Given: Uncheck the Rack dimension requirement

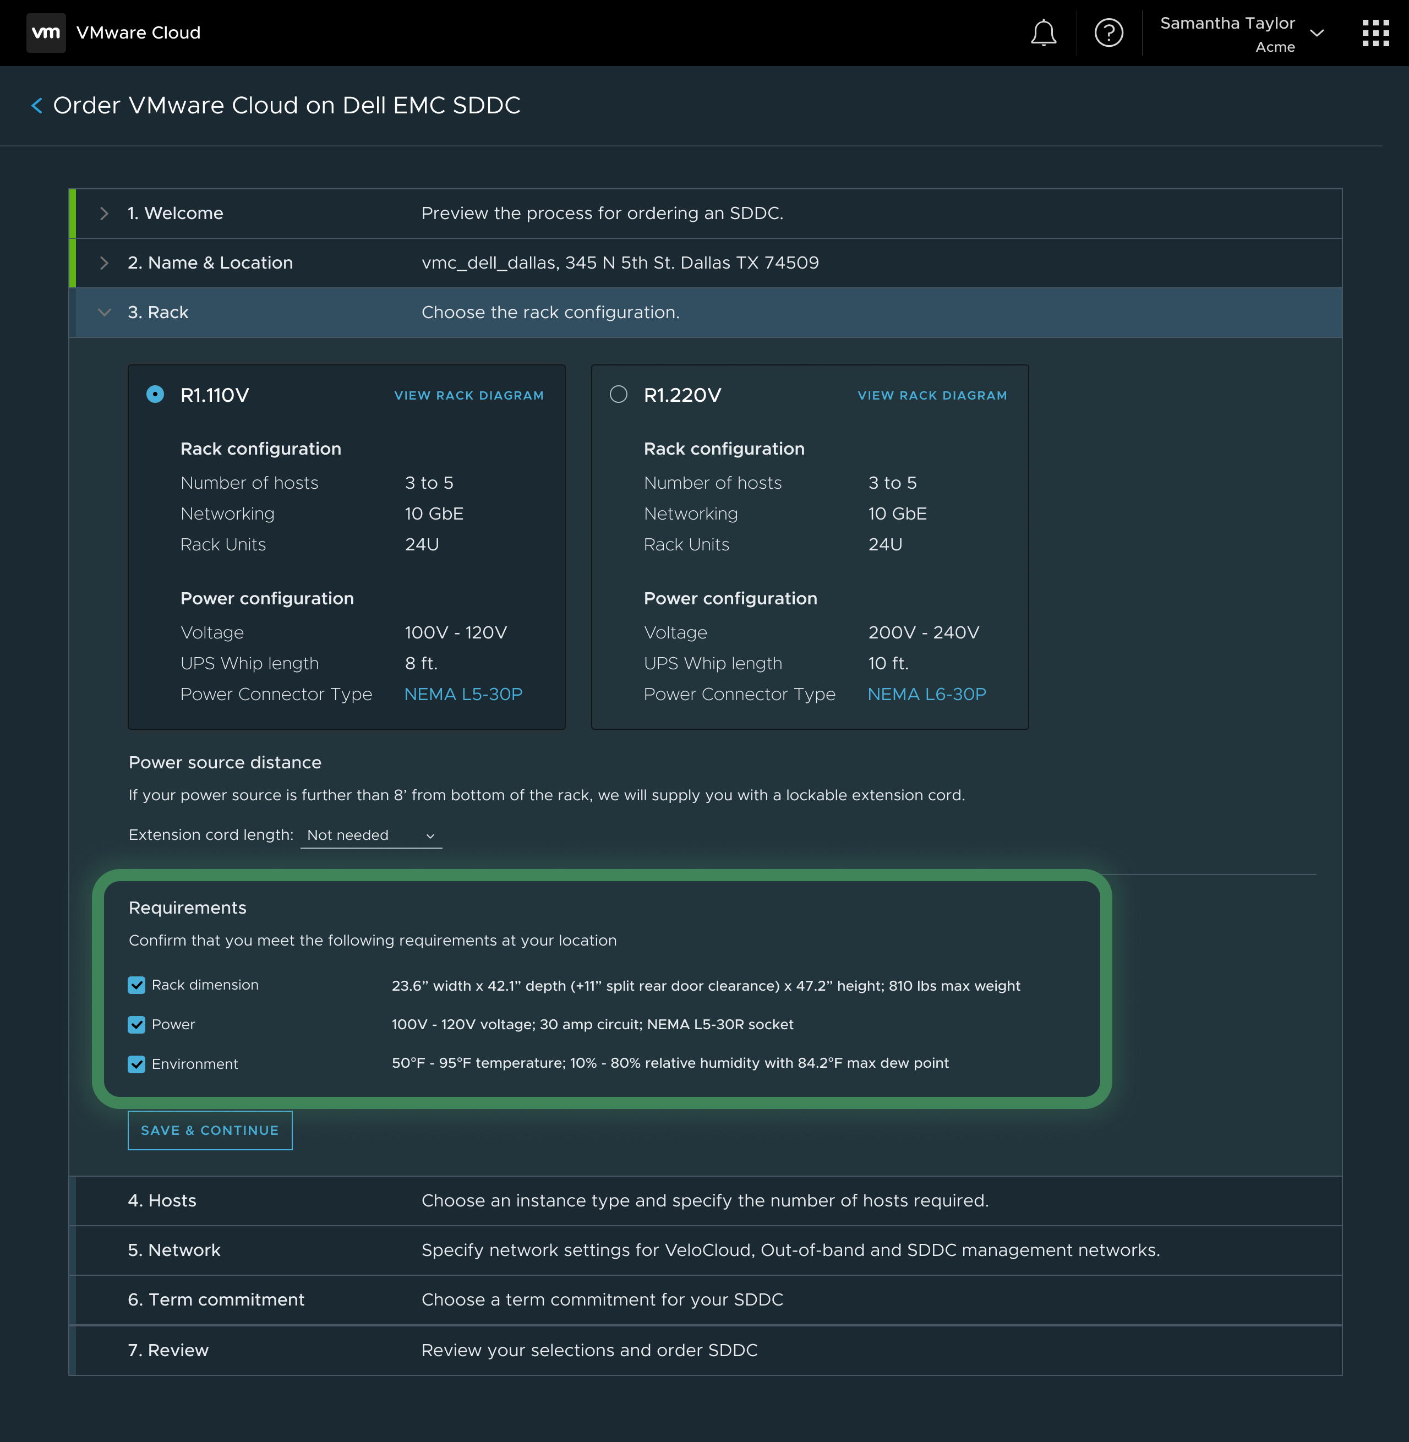Looking at the screenshot, I should click(x=136, y=986).
